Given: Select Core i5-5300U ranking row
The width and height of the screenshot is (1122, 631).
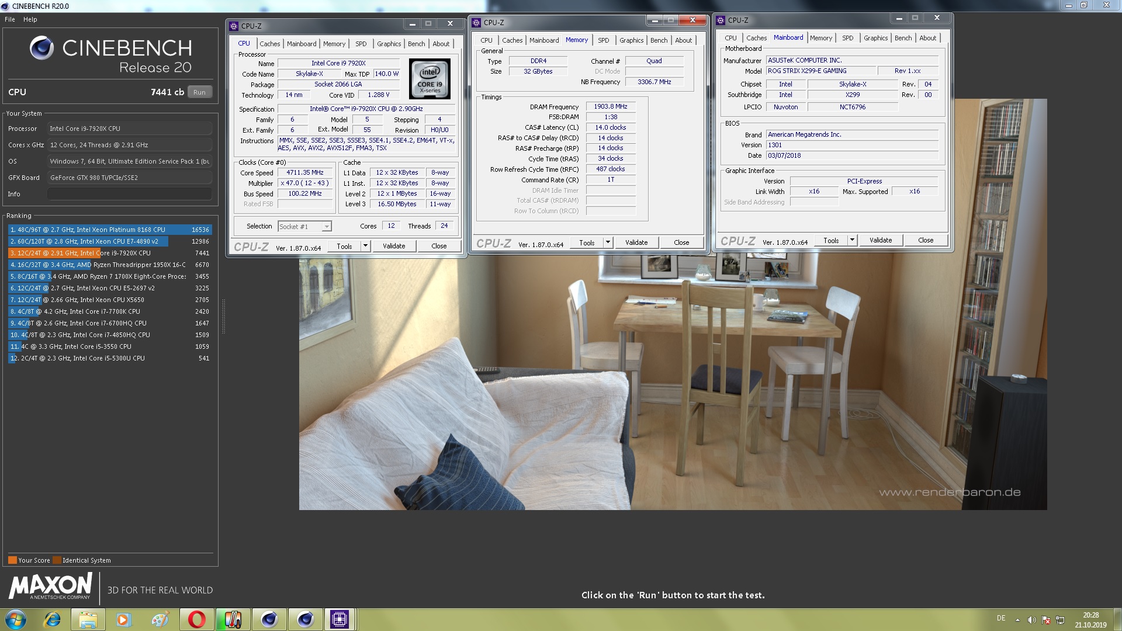Looking at the screenshot, I should 110,358.
